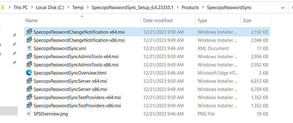Select file name SpecopsPasswordSync.xml
This screenshot has height=123, width=293.
[60, 48]
